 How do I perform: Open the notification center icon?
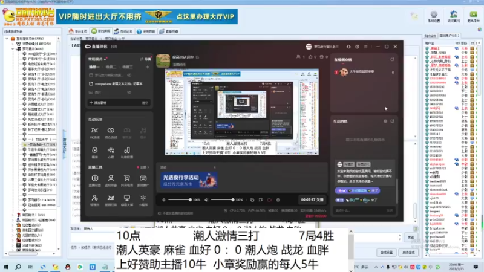point(476,267)
